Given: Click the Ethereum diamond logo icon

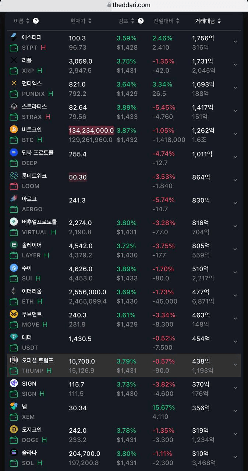Looking at the screenshot, I should coord(14,291).
